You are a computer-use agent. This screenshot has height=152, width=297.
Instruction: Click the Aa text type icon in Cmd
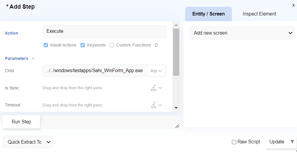tap(153, 71)
